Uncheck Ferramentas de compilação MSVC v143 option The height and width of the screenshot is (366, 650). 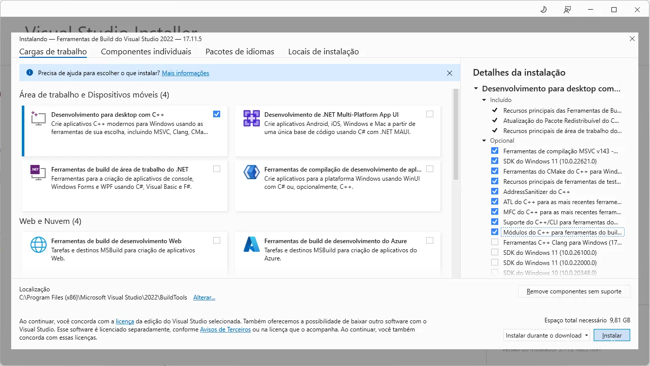[x=495, y=151]
